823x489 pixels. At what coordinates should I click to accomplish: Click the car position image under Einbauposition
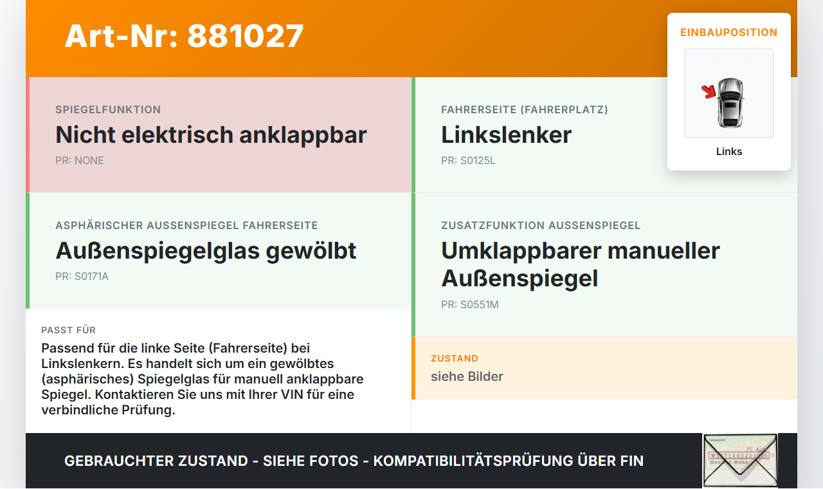coord(729,93)
